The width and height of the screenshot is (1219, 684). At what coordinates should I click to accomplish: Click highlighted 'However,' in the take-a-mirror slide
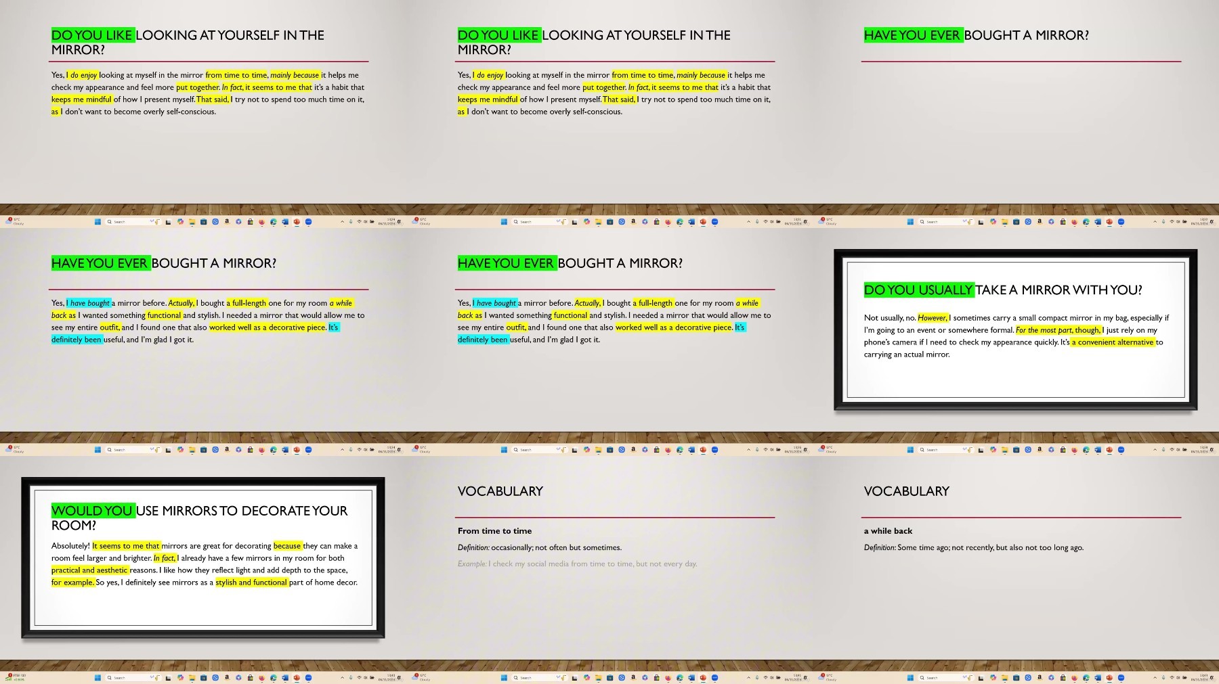(933, 318)
